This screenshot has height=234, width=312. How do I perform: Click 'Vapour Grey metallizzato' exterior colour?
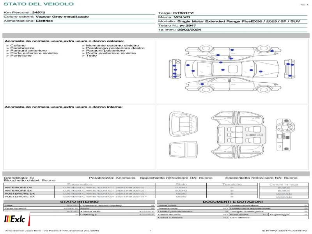62,16
